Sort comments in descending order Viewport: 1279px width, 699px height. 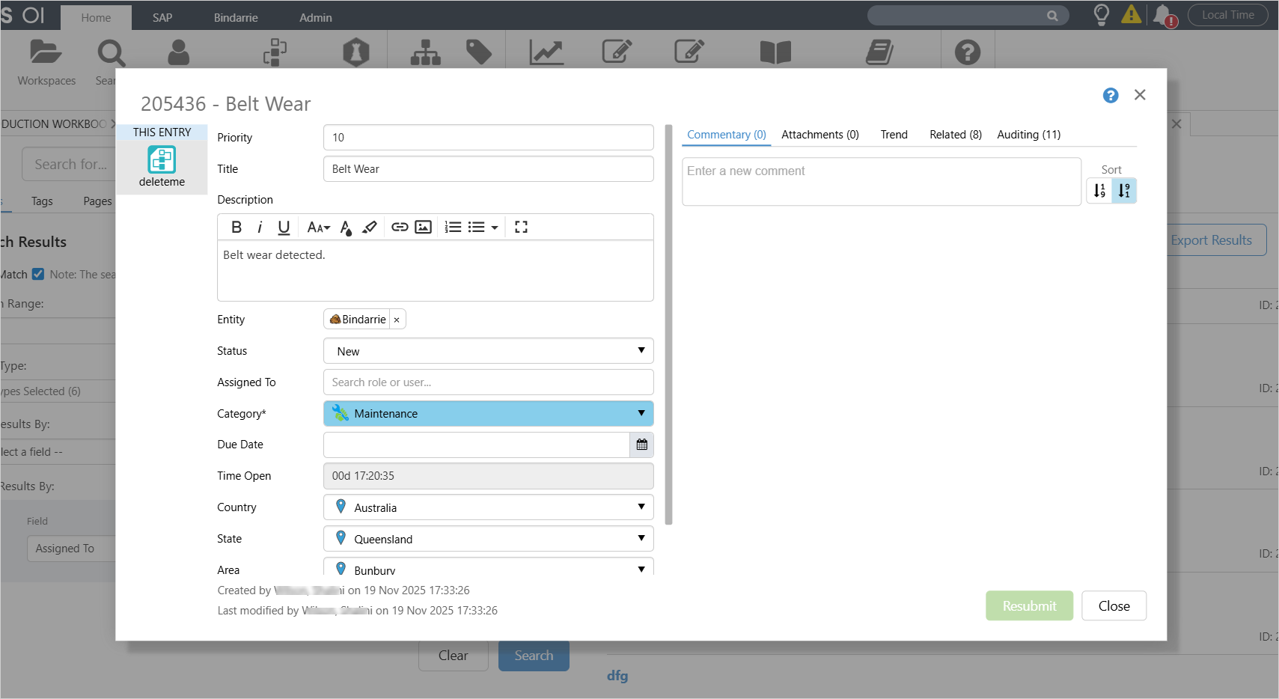(1124, 191)
